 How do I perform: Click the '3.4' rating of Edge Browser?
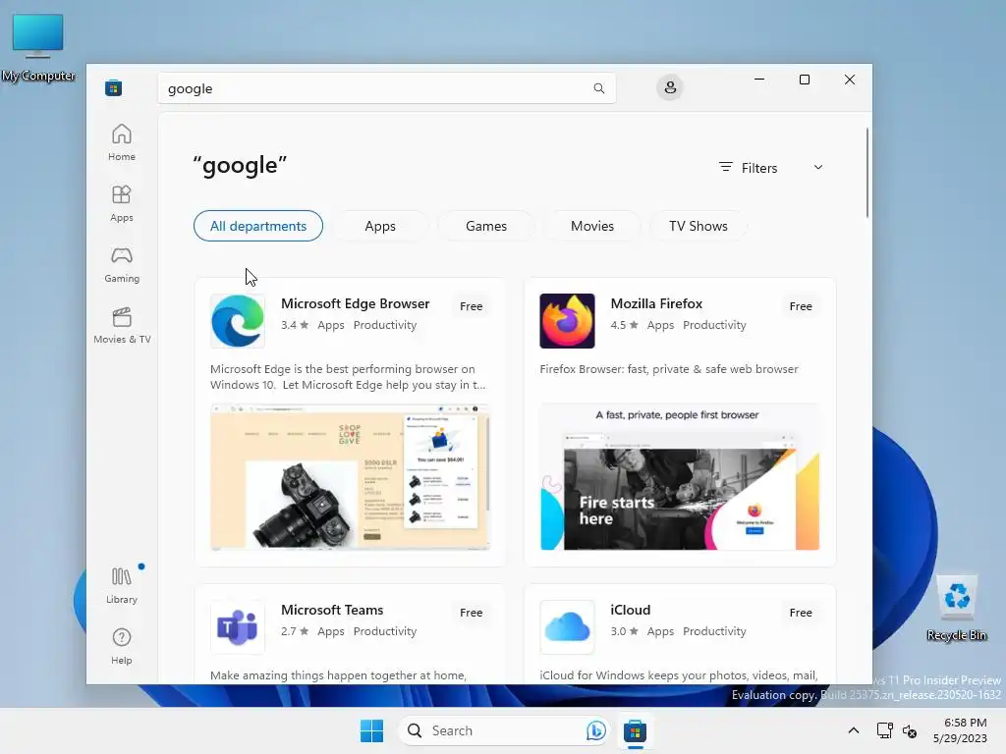(295, 325)
